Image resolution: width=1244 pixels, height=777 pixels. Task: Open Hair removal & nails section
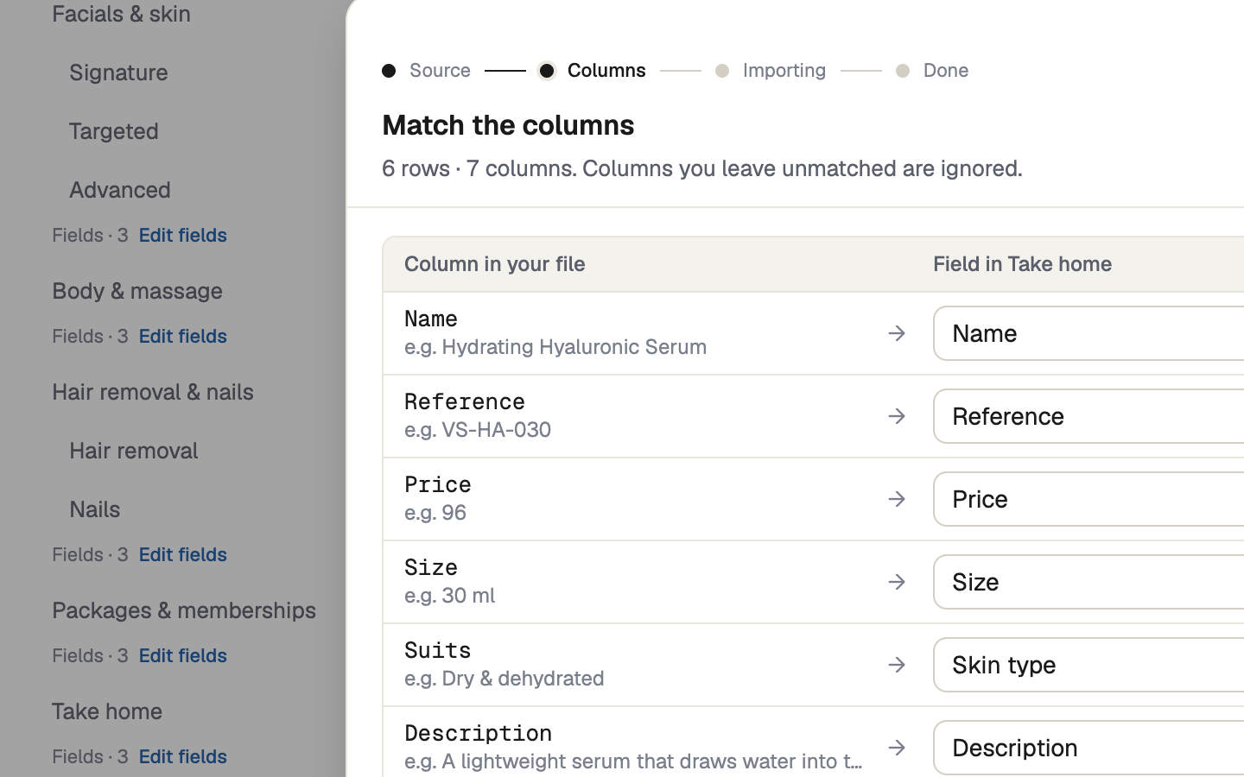coord(153,392)
